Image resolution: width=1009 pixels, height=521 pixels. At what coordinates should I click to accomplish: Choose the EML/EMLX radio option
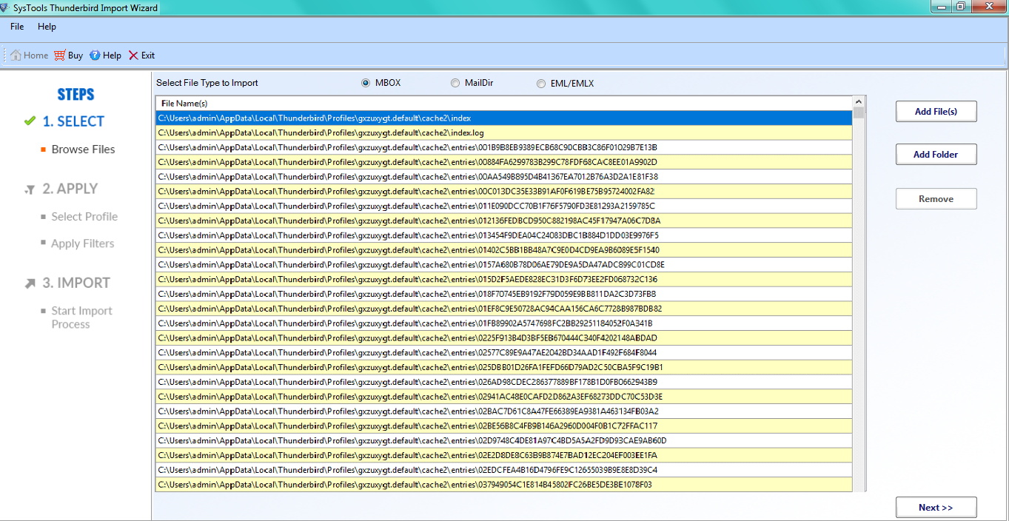pos(541,84)
